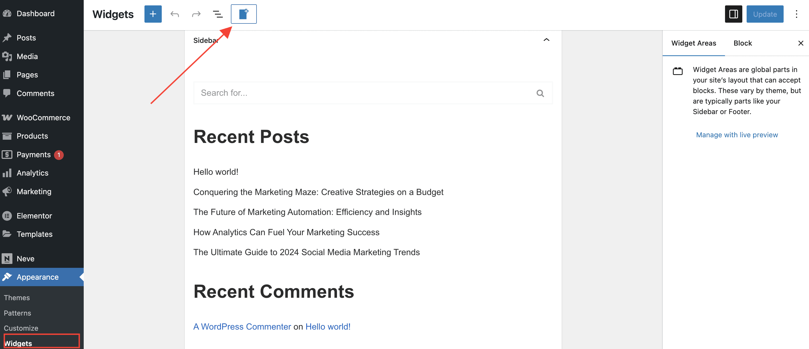Open Themes under Appearance
The width and height of the screenshot is (809, 349).
click(17, 297)
